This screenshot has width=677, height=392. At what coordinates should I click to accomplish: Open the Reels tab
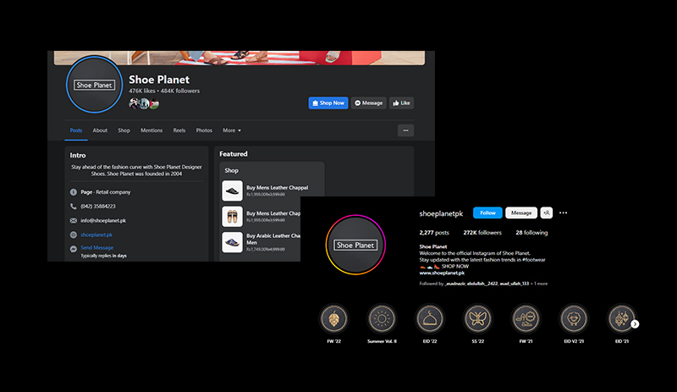click(179, 130)
